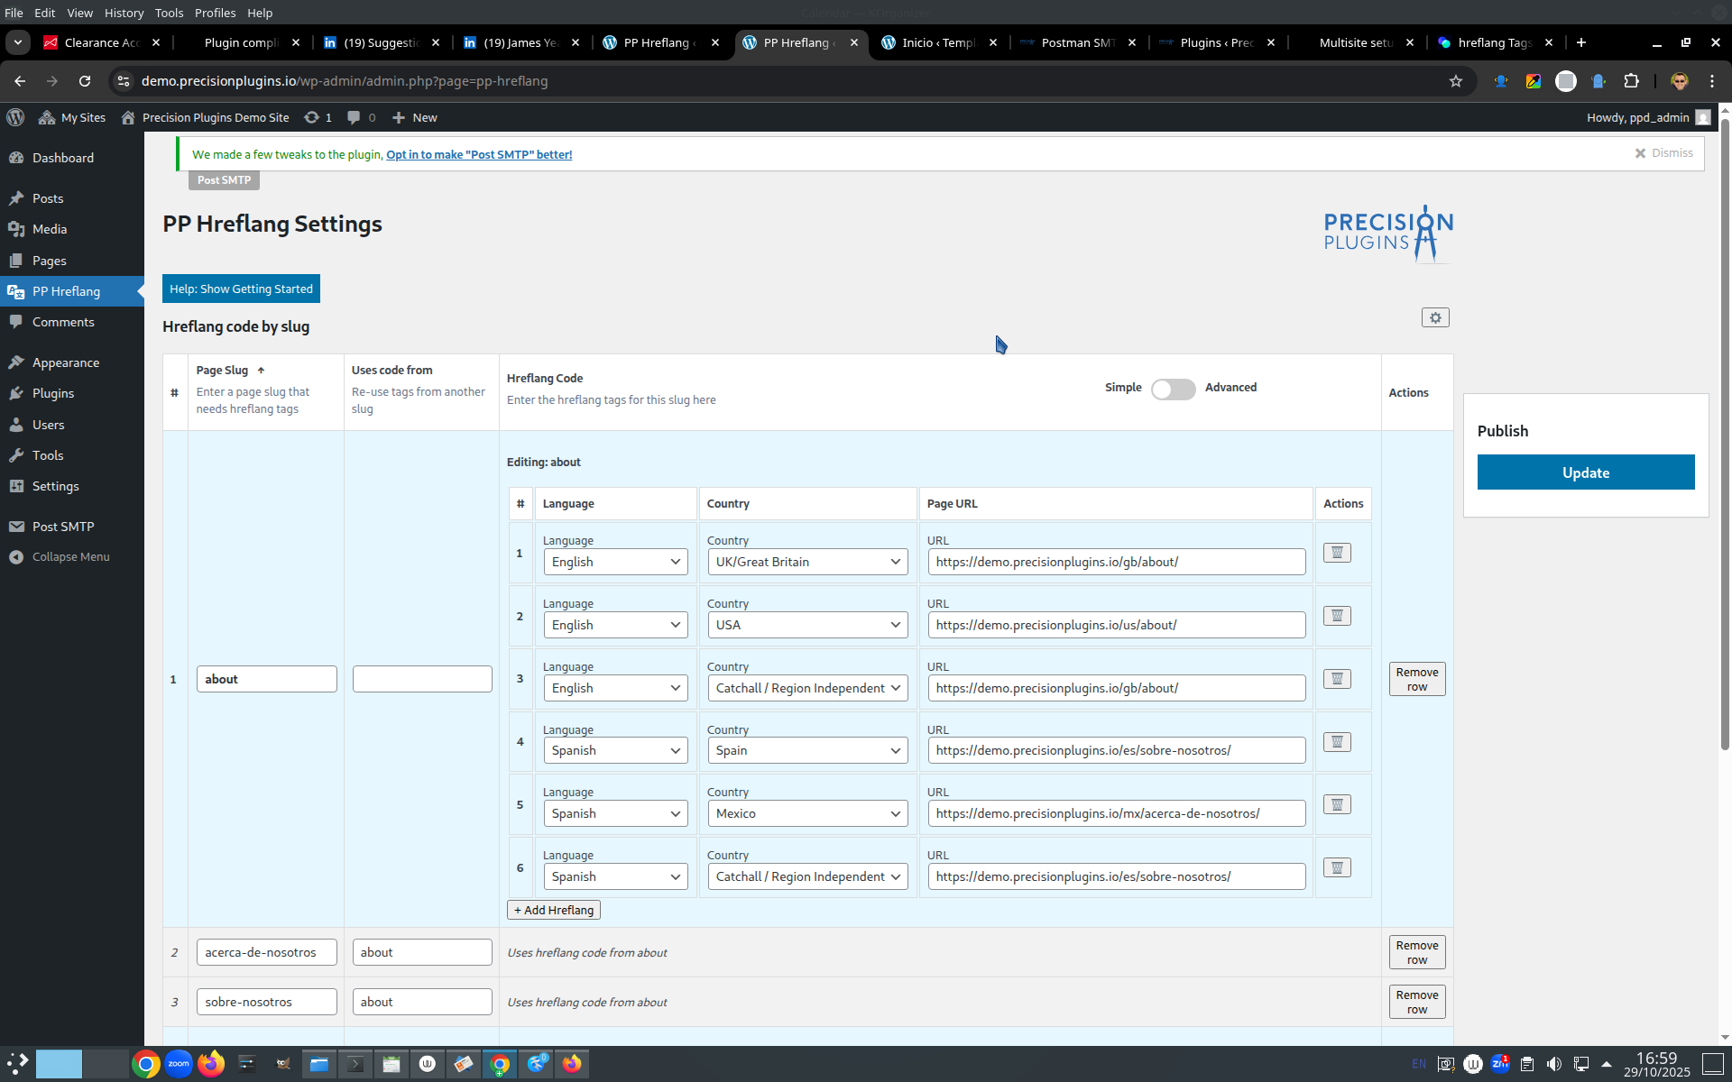Click the sobre-nosotros page slug field
Viewport: 1732px width, 1082px height.
coord(266,1002)
